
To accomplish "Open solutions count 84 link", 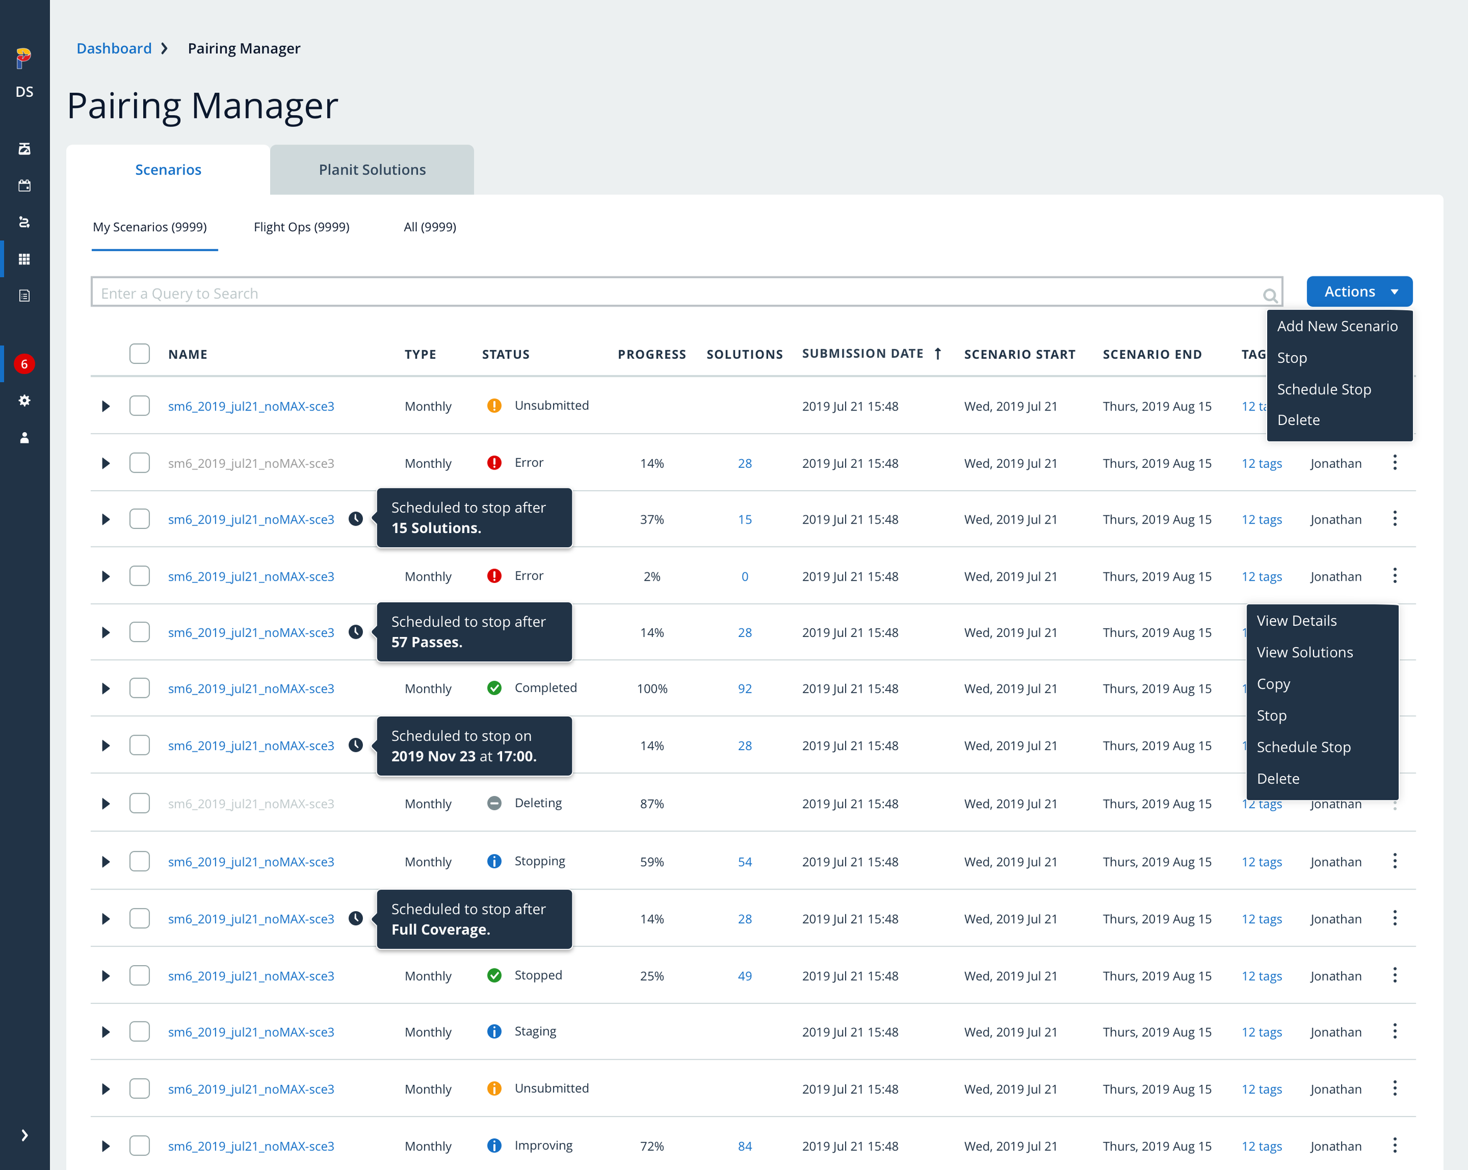I will pos(744,1145).
